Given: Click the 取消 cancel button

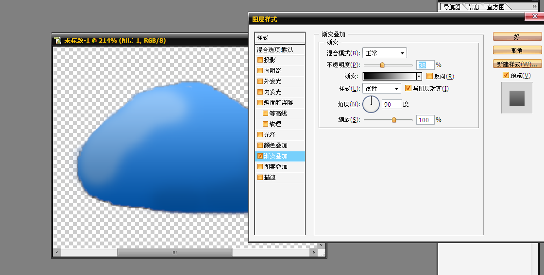Looking at the screenshot, I should (x=517, y=50).
